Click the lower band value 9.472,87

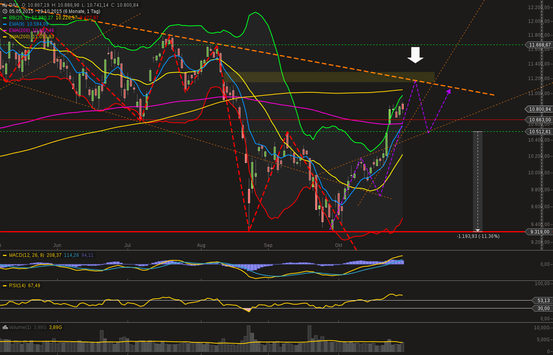pyautogui.click(x=89, y=18)
